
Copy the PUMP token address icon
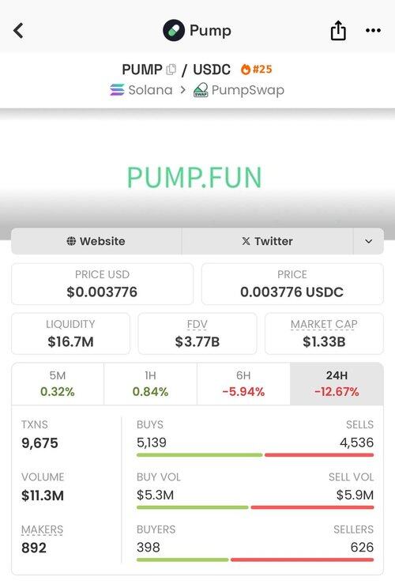171,70
